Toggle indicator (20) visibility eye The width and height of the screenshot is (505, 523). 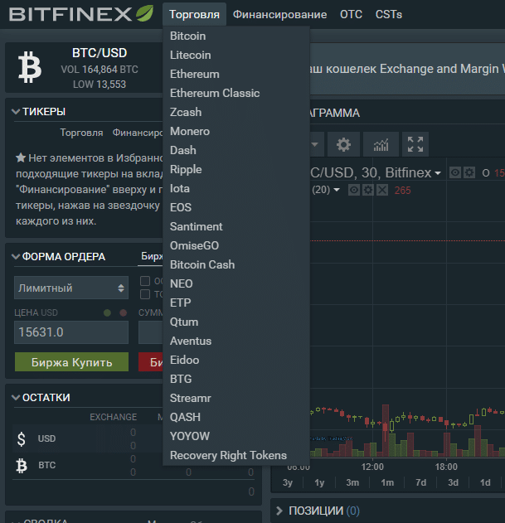(354, 190)
